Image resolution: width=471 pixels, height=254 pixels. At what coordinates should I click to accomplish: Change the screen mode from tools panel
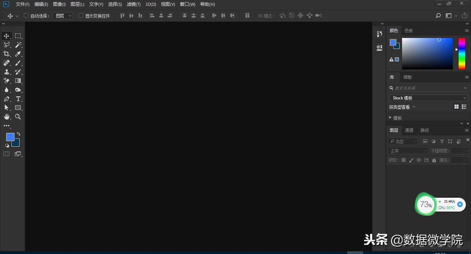coord(18,154)
